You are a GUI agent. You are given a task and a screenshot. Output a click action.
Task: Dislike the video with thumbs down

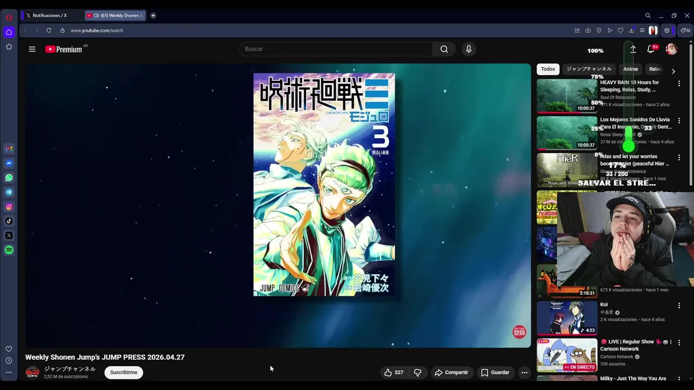pos(417,373)
